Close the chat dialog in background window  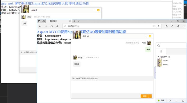coord(99,10)
